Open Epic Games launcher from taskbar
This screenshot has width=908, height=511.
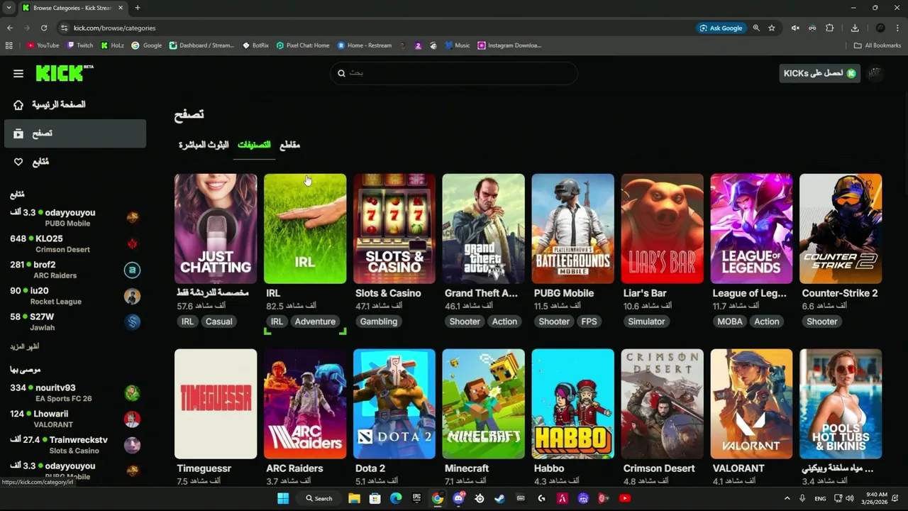[x=416, y=498]
